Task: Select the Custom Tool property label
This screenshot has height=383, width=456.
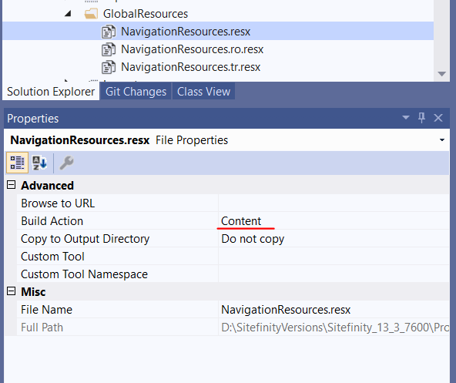Action: point(52,257)
